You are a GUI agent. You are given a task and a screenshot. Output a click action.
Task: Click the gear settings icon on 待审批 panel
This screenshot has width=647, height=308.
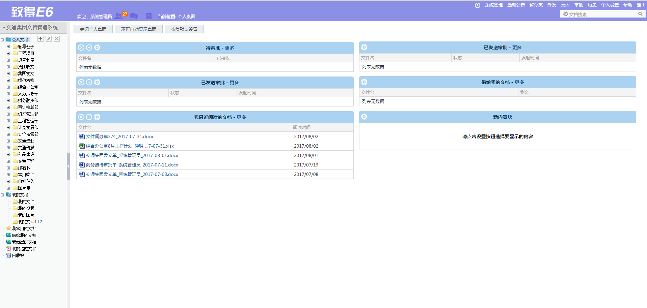(x=97, y=48)
